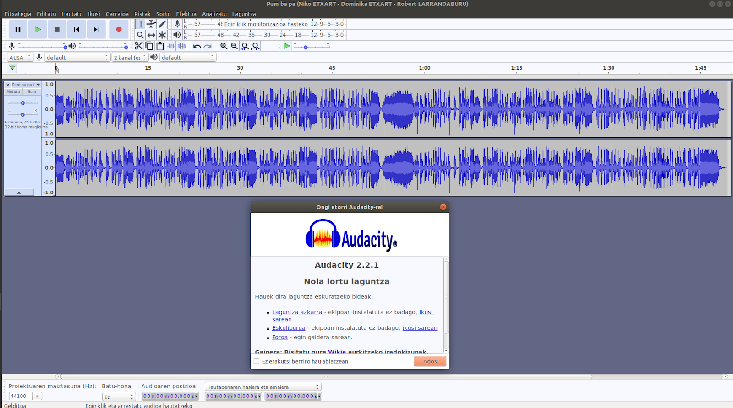Viewport: 733px width, 408px height.
Task: Click the track gain slider knob
Action: [22, 102]
